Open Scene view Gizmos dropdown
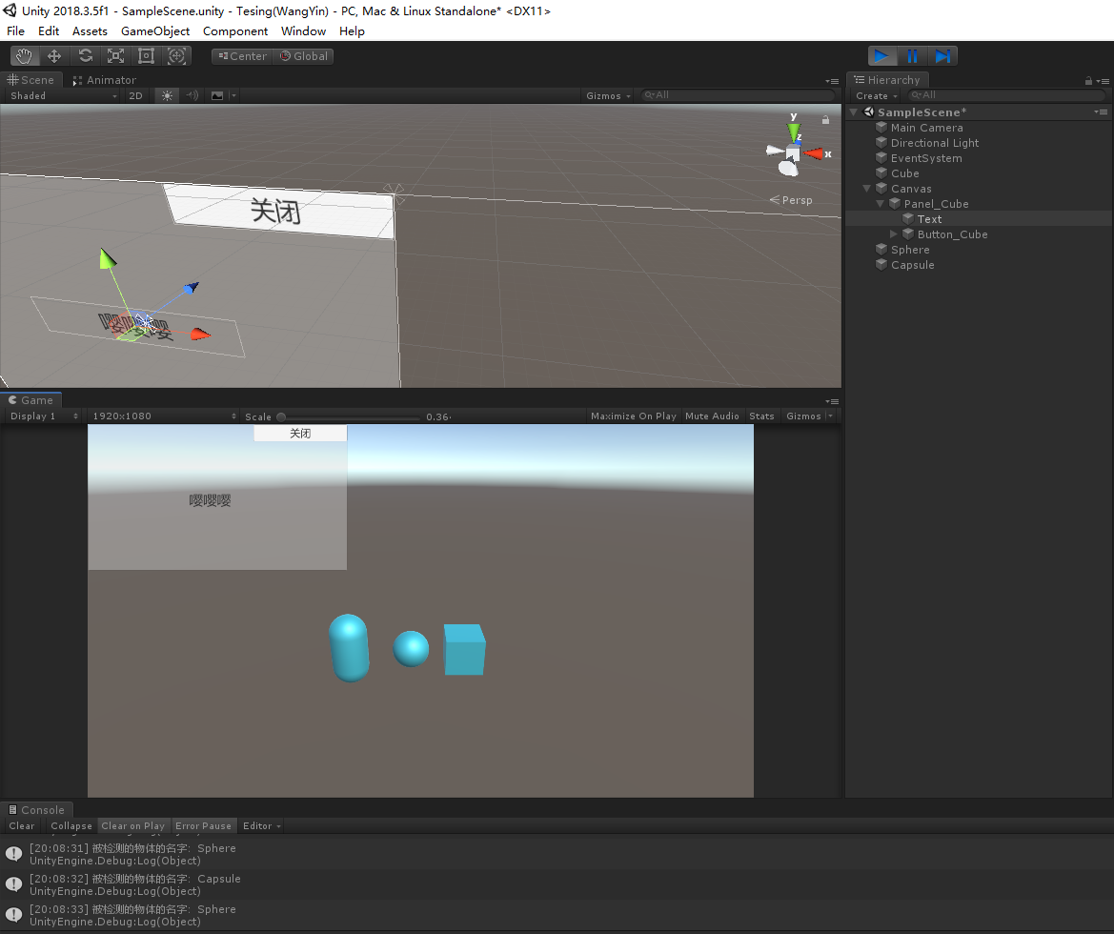This screenshot has height=934, width=1114. click(x=608, y=96)
